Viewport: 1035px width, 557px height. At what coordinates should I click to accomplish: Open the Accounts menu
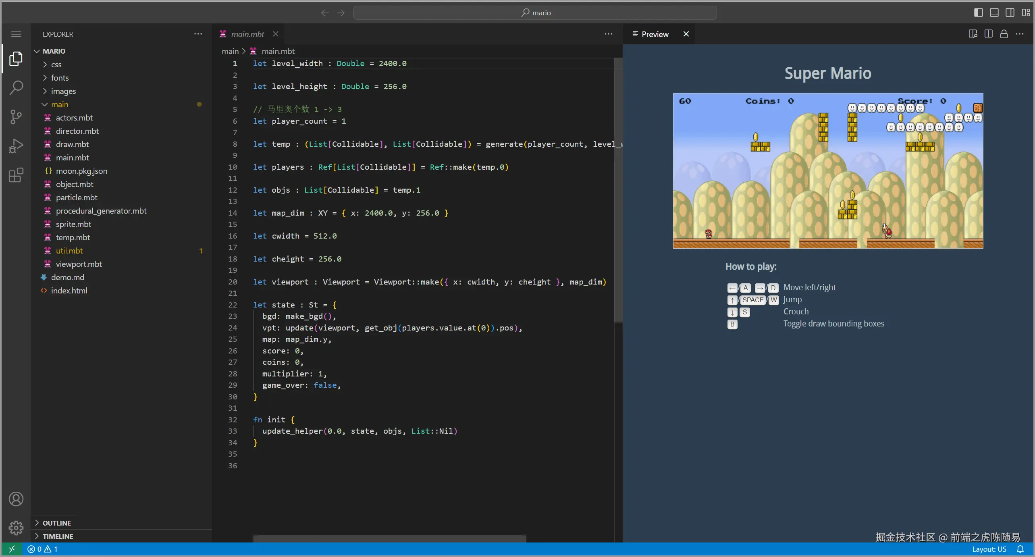point(16,499)
